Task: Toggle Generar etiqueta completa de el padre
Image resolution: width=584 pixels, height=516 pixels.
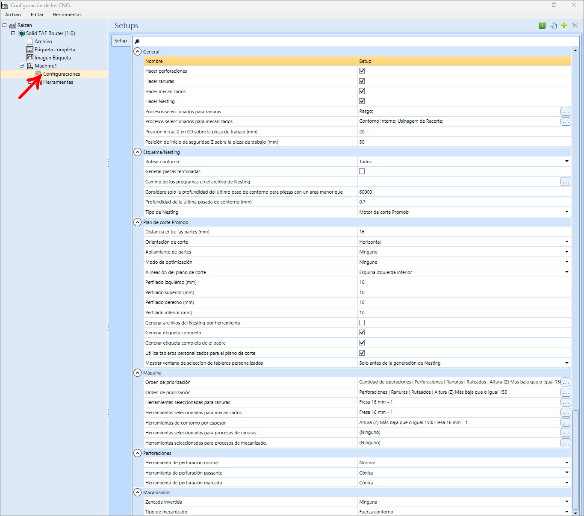Action: (x=362, y=343)
